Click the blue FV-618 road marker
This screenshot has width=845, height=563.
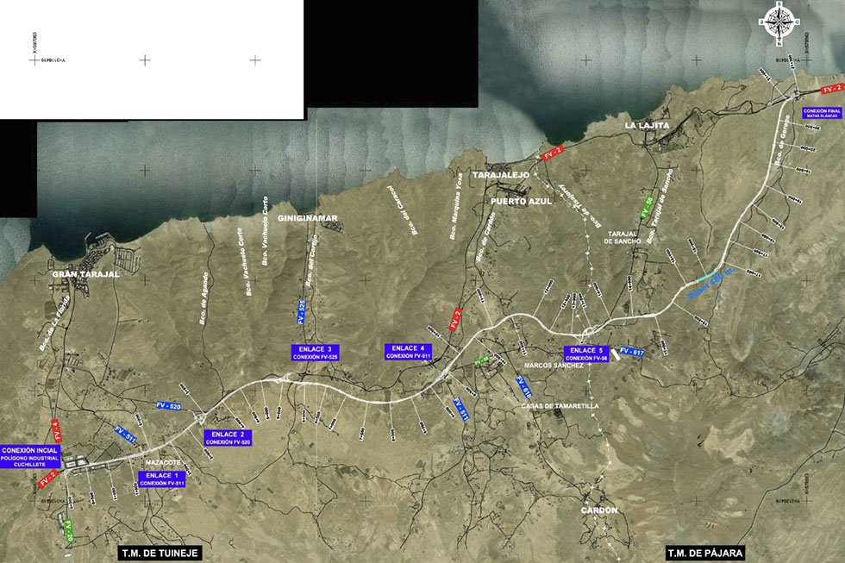coord(521,387)
